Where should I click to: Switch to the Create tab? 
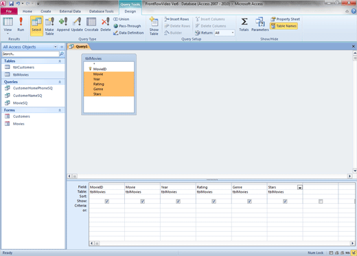46,11
